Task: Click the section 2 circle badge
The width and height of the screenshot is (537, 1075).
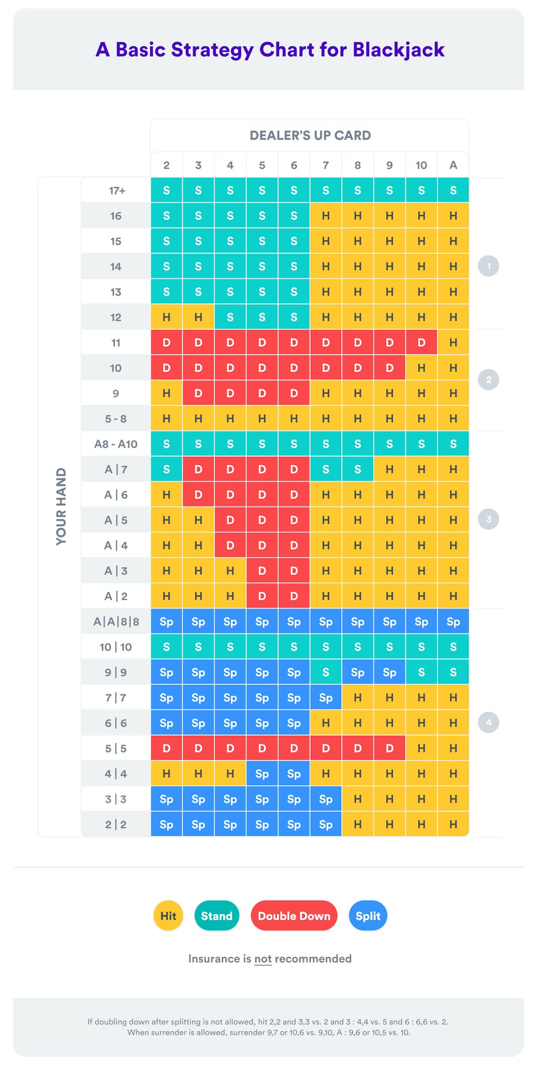Action: coord(489,379)
